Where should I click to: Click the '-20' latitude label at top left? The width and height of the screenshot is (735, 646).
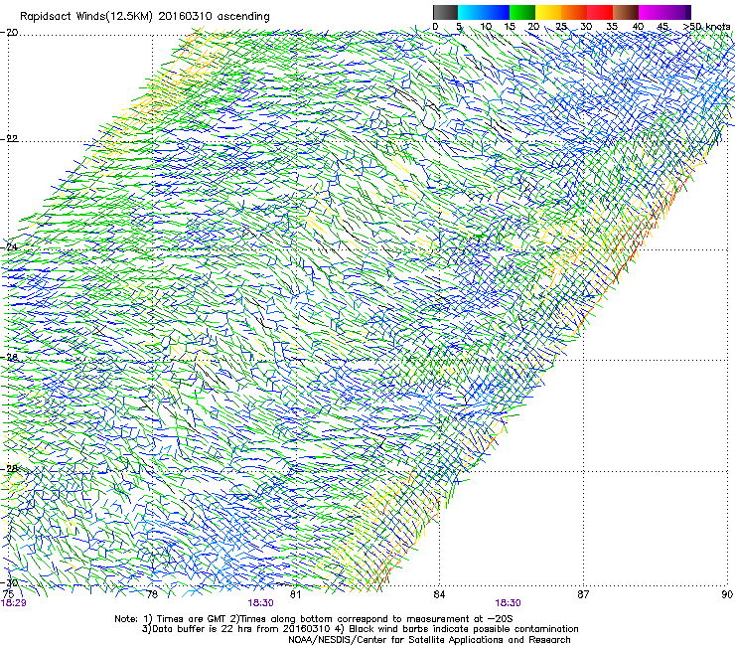(10, 33)
